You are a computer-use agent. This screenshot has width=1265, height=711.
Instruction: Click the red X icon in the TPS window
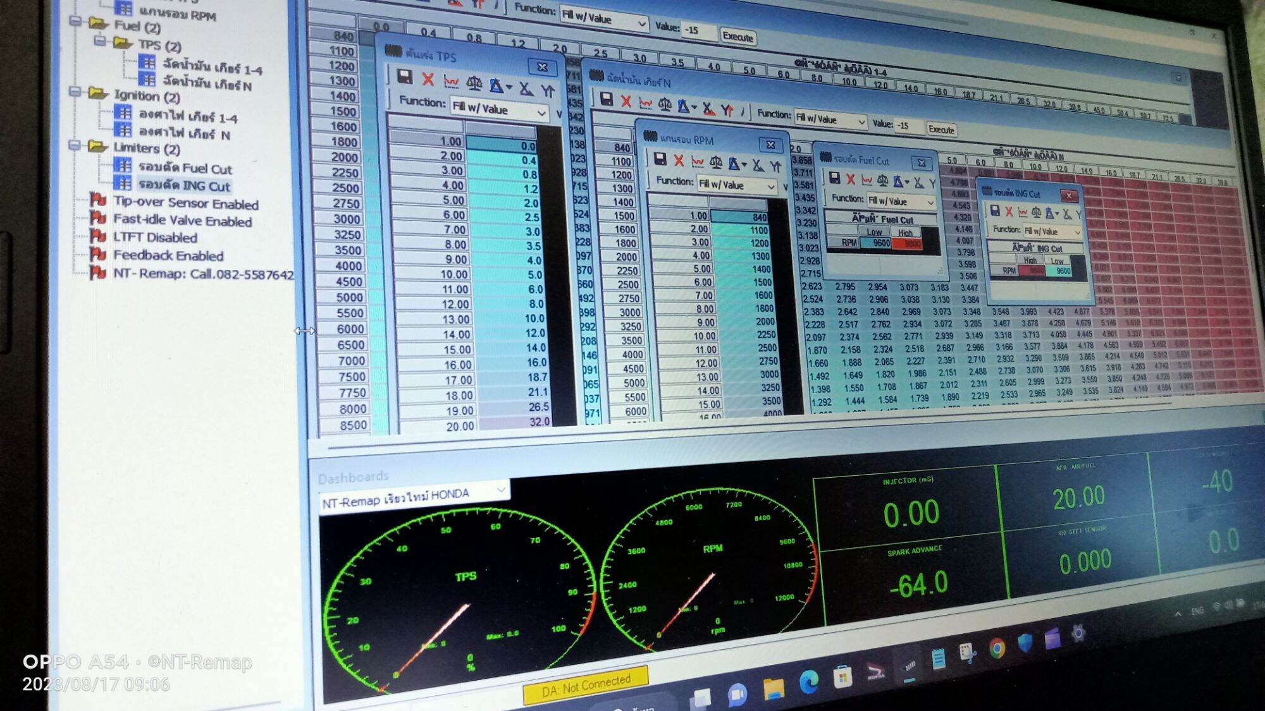point(428,80)
